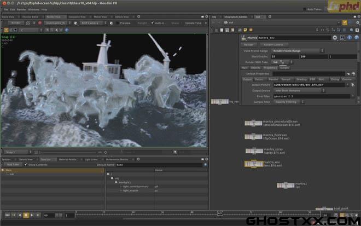Click the Render button in mantra_env parameters

248,45
